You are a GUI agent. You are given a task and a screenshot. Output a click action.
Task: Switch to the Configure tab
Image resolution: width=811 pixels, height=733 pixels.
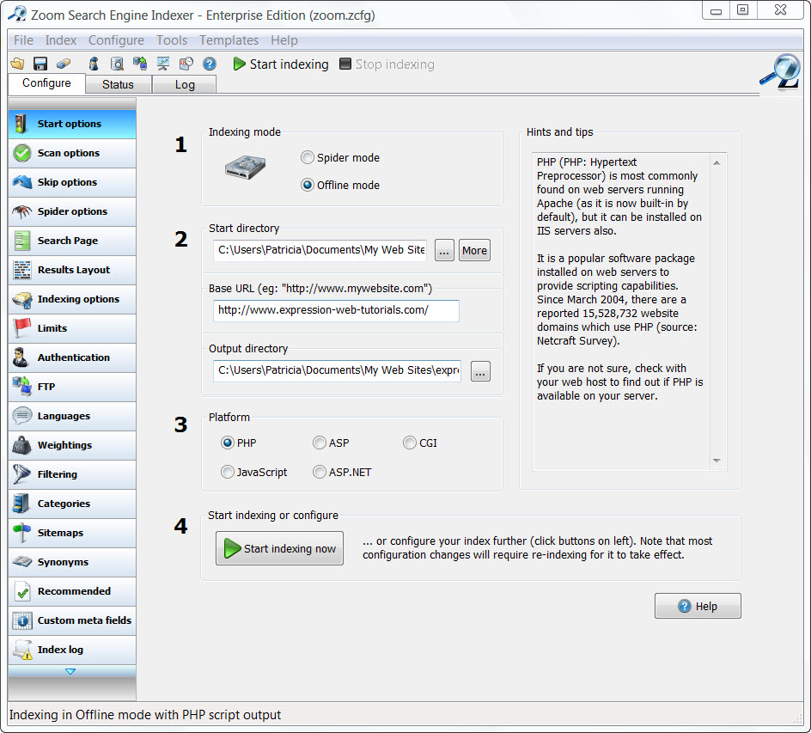pos(46,83)
